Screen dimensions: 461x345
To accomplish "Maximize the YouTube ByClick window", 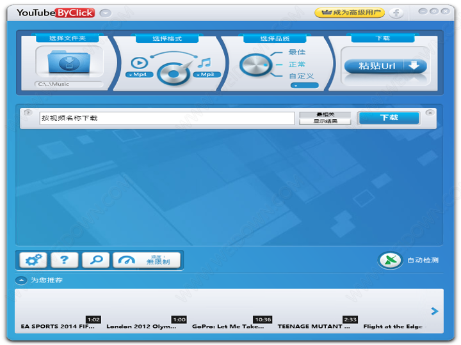I will (434, 11).
